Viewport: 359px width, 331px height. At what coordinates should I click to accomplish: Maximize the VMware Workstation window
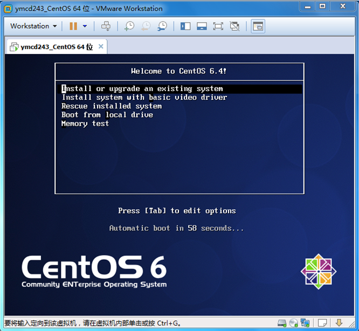pos(322,6)
